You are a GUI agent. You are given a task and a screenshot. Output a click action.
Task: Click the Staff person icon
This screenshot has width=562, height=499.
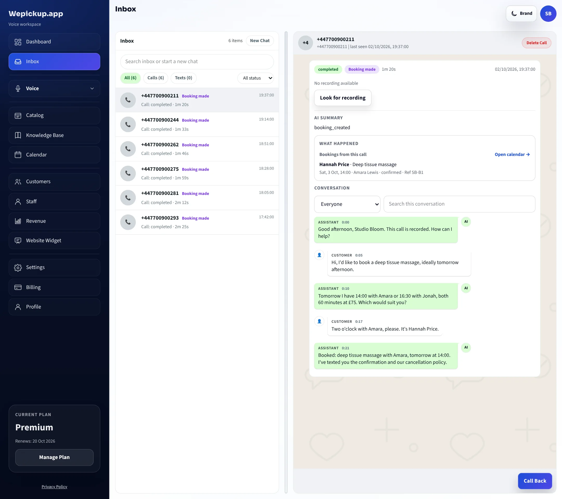[x=18, y=202]
